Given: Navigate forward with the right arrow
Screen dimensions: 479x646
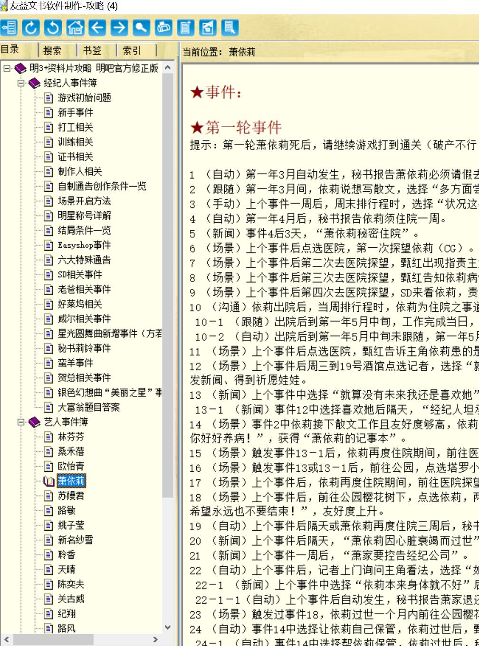Looking at the screenshot, I should click(119, 28).
